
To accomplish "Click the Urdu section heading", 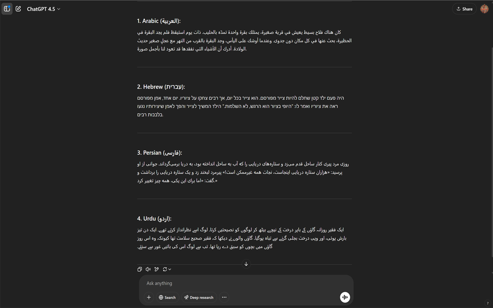I will [x=154, y=219].
